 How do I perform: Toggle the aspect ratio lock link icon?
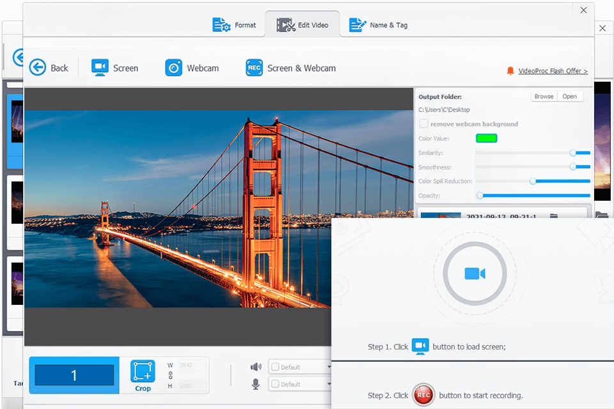click(x=170, y=375)
